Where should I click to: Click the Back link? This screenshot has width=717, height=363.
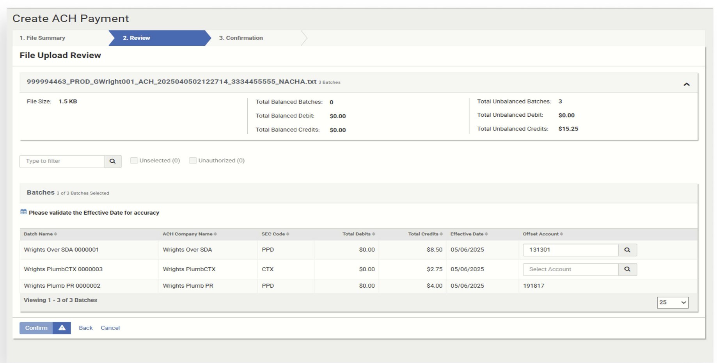pyautogui.click(x=85, y=328)
